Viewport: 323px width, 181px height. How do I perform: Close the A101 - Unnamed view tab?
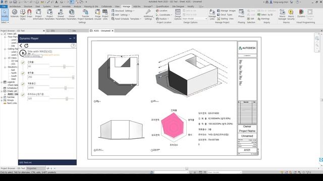point(113,31)
